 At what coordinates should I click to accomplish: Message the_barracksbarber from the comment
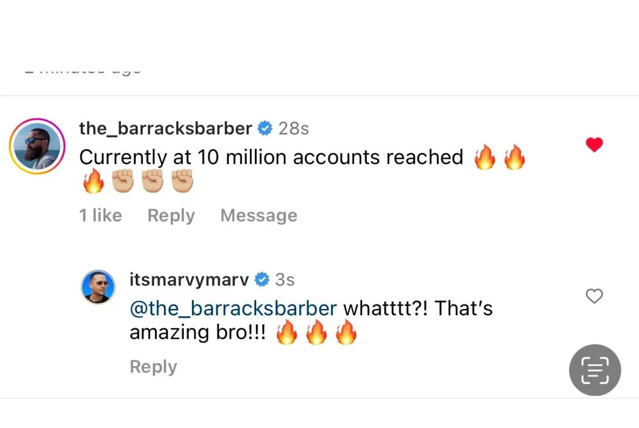click(x=259, y=215)
